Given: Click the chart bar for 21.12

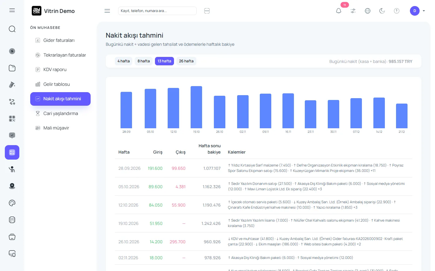Looking at the screenshot, I should pos(402,116).
